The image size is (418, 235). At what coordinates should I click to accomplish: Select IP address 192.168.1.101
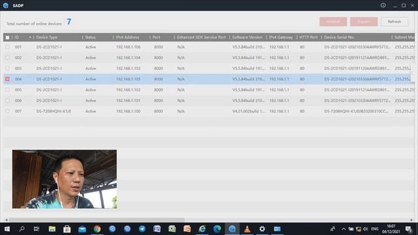(128, 101)
